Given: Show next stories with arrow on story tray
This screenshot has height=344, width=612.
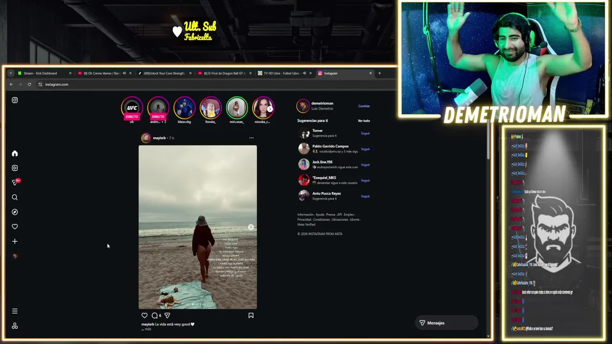Looking at the screenshot, I should (270, 109).
